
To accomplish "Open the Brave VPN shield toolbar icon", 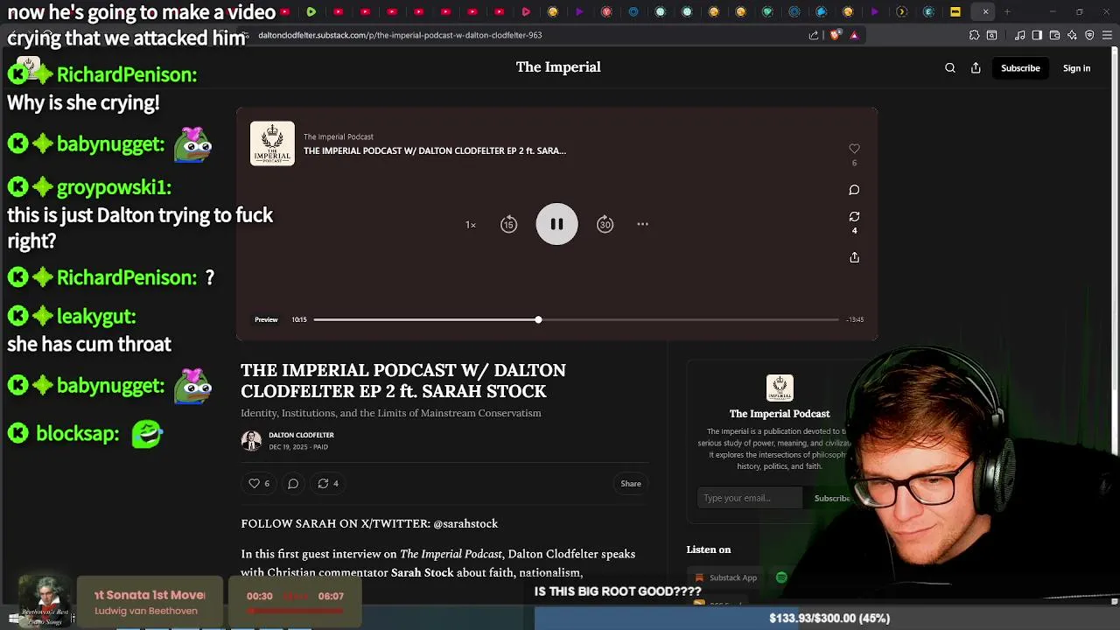I will (1089, 35).
